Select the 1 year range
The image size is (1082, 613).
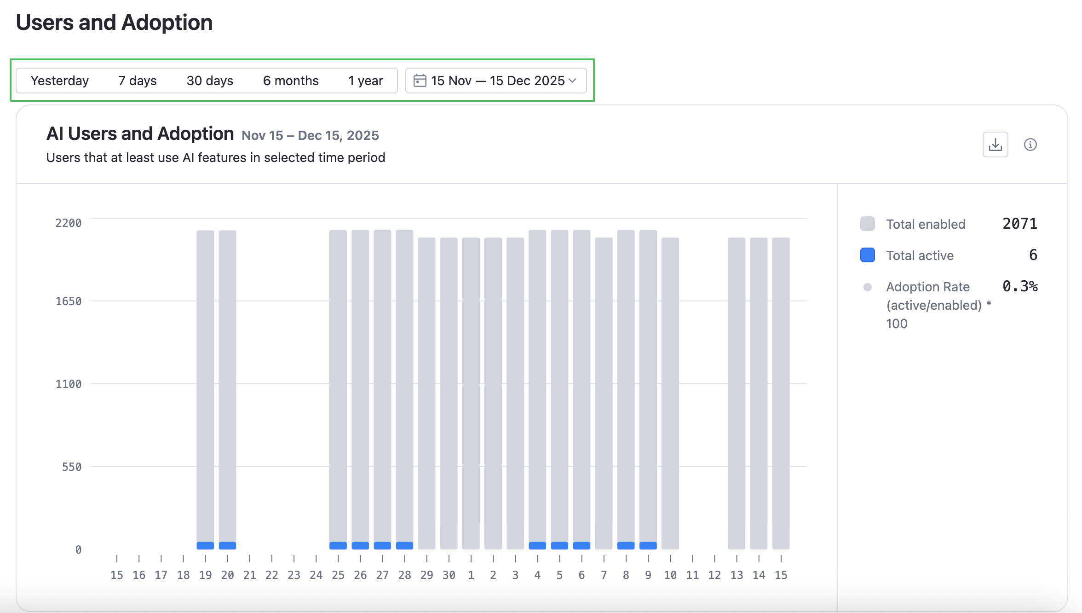coord(365,81)
